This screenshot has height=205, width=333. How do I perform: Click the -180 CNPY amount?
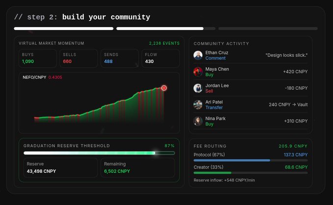(296, 88)
